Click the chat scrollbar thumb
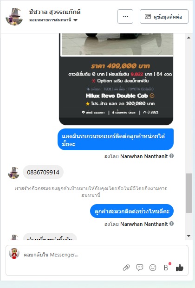This screenshot has width=195, height=288. click(188, 193)
